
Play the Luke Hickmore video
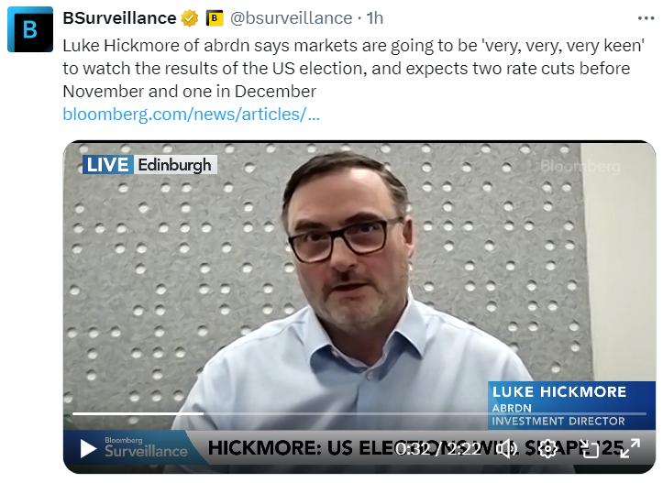pos(88,449)
